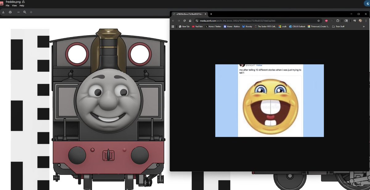Screen dimensions: 370x190
Task: Zoom out with the minus icon
Action: 18,12
